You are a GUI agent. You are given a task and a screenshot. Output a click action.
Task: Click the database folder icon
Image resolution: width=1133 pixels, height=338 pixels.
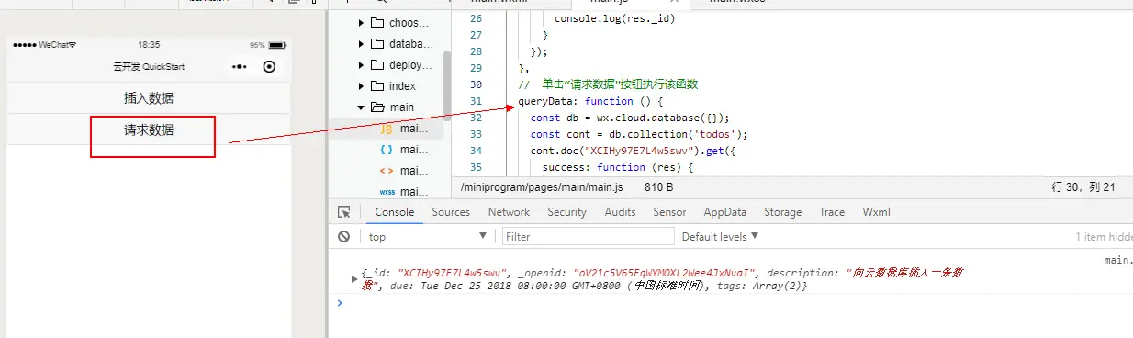pyautogui.click(x=376, y=44)
